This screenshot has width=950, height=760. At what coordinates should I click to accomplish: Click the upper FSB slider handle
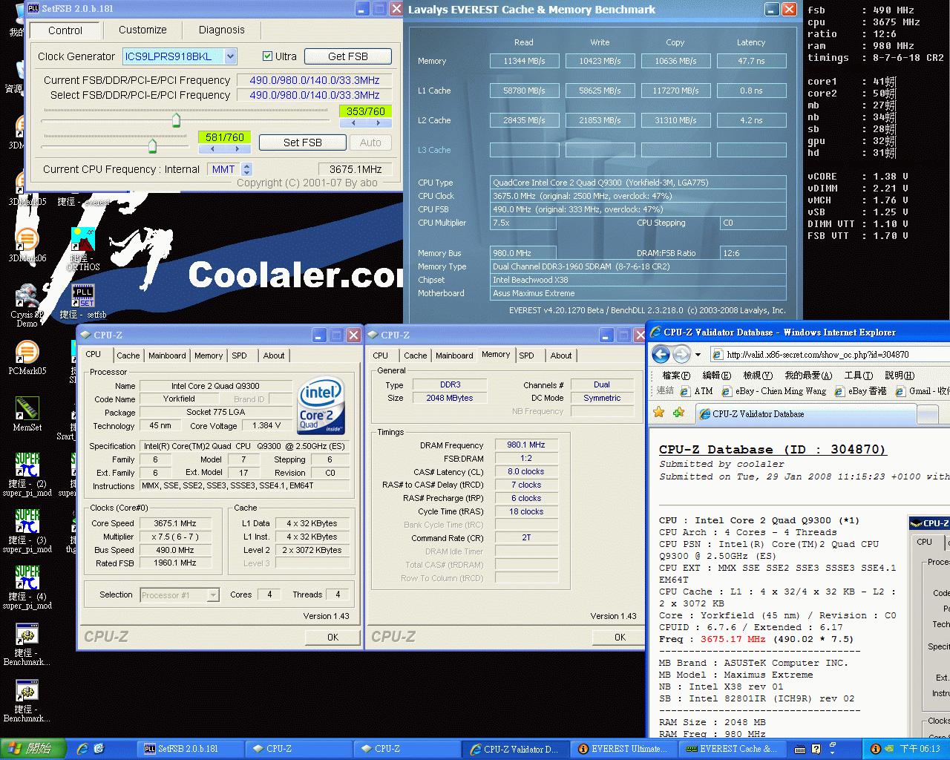[176, 119]
